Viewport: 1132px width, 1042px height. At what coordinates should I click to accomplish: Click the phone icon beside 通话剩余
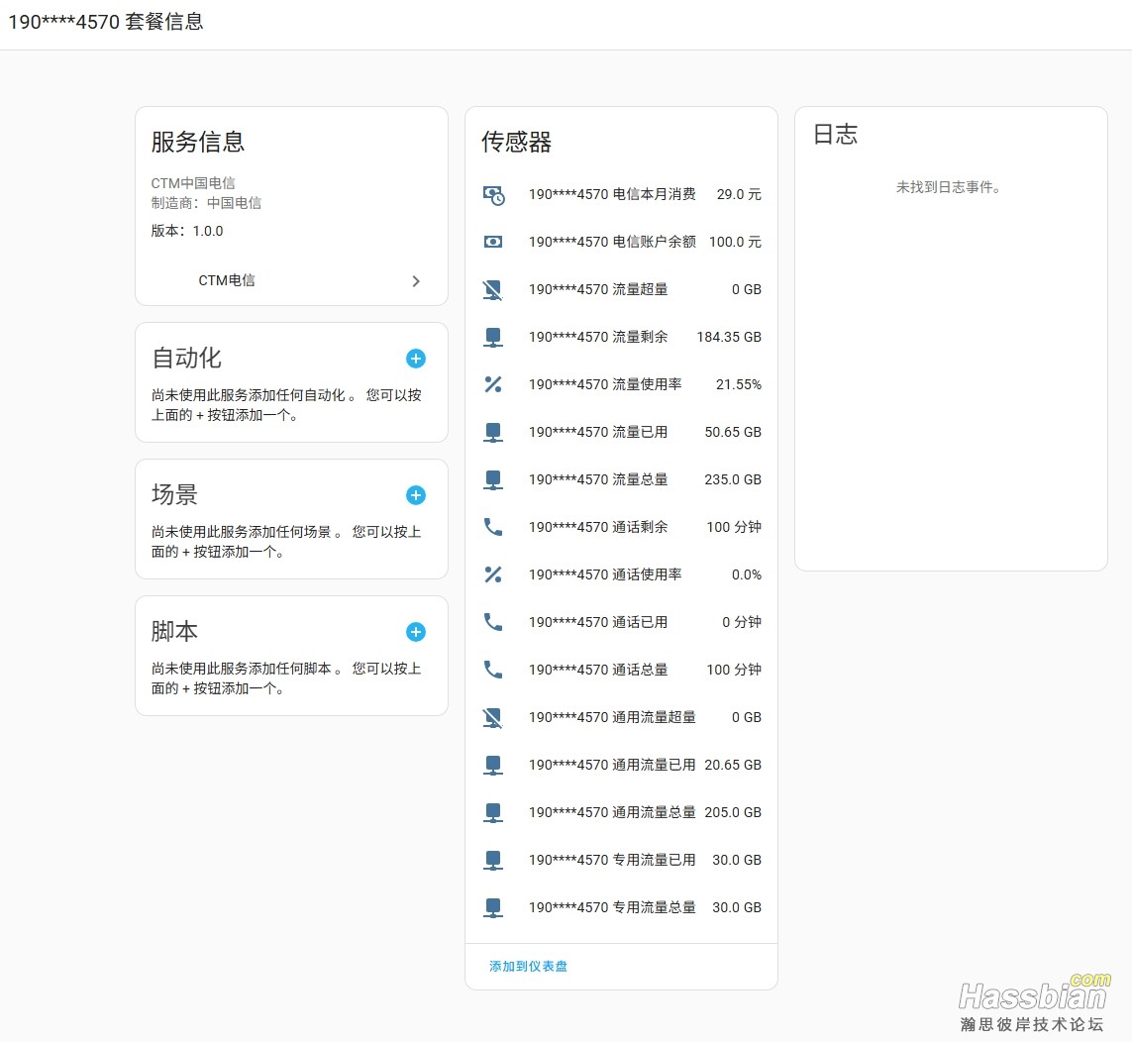493,527
